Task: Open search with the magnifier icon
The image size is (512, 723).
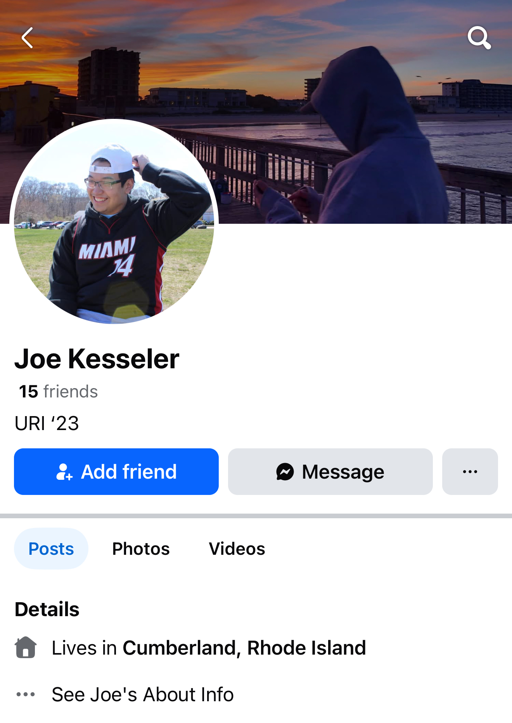Action: coord(479,38)
